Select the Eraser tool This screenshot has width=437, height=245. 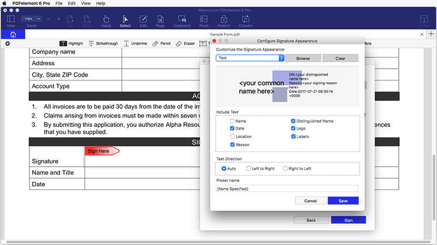coord(185,44)
